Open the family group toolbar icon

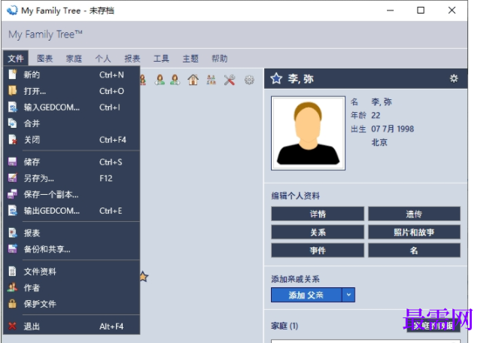(212, 80)
